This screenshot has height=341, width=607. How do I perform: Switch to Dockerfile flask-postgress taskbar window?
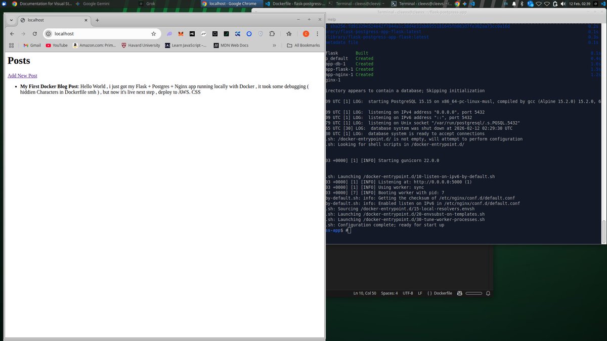295,4
